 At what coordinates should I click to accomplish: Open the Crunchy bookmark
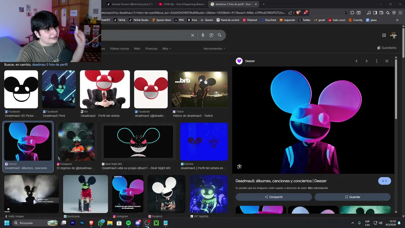tap(356, 20)
